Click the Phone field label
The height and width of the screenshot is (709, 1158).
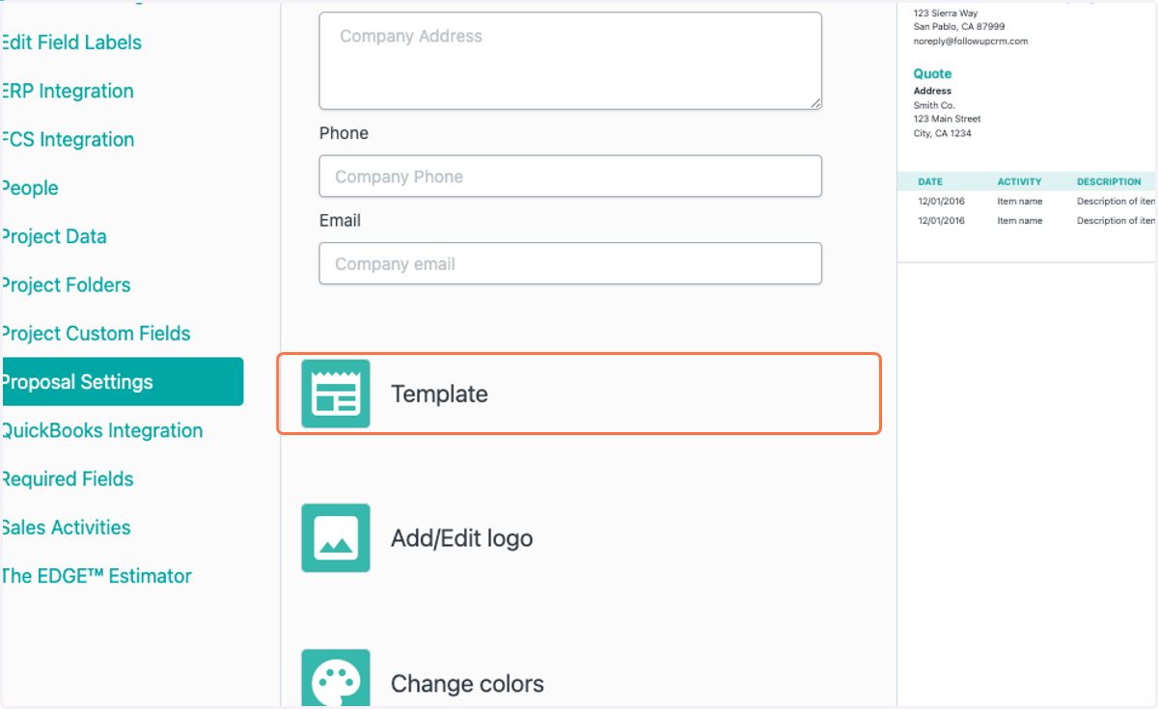click(x=344, y=133)
